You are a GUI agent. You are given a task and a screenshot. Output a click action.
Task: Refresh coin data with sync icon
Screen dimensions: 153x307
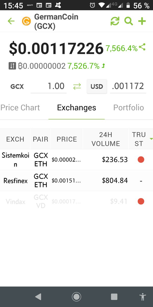pos(115,21)
